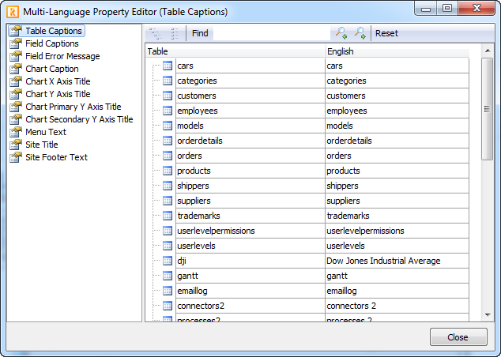Select Chart Secondary Y Axis Title property

pos(79,119)
